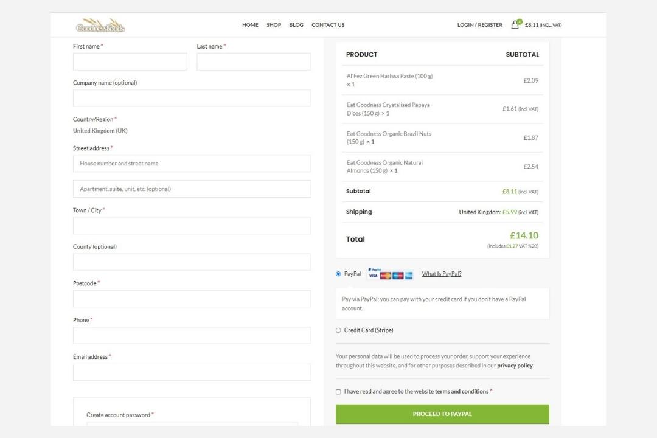Navigate to the Contact Us page
Image resolution: width=657 pixels, height=438 pixels.
[328, 25]
